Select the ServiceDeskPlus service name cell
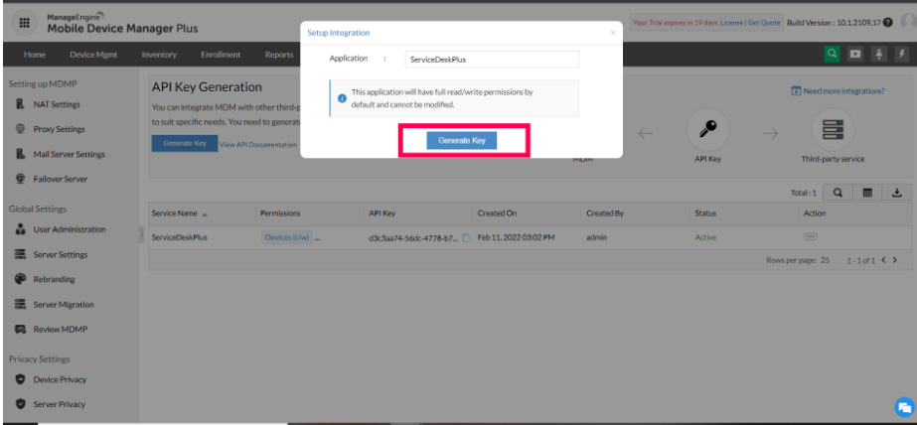The width and height of the screenshot is (917, 425). [179, 237]
